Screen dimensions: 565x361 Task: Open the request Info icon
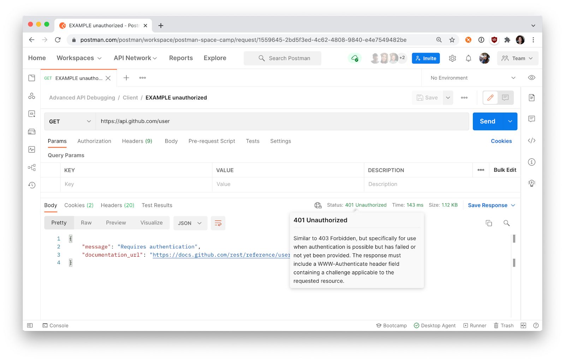coord(531,162)
